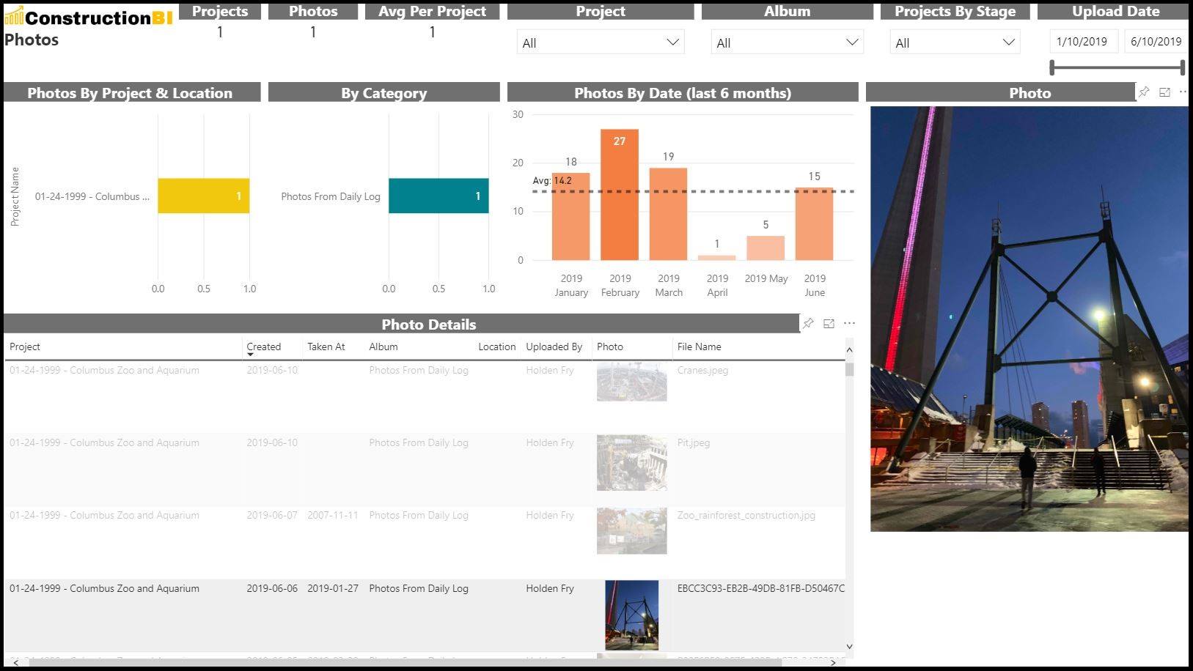Image resolution: width=1193 pixels, height=671 pixels.
Task: Open focus mode for Photo visual
Action: [x=1164, y=92]
